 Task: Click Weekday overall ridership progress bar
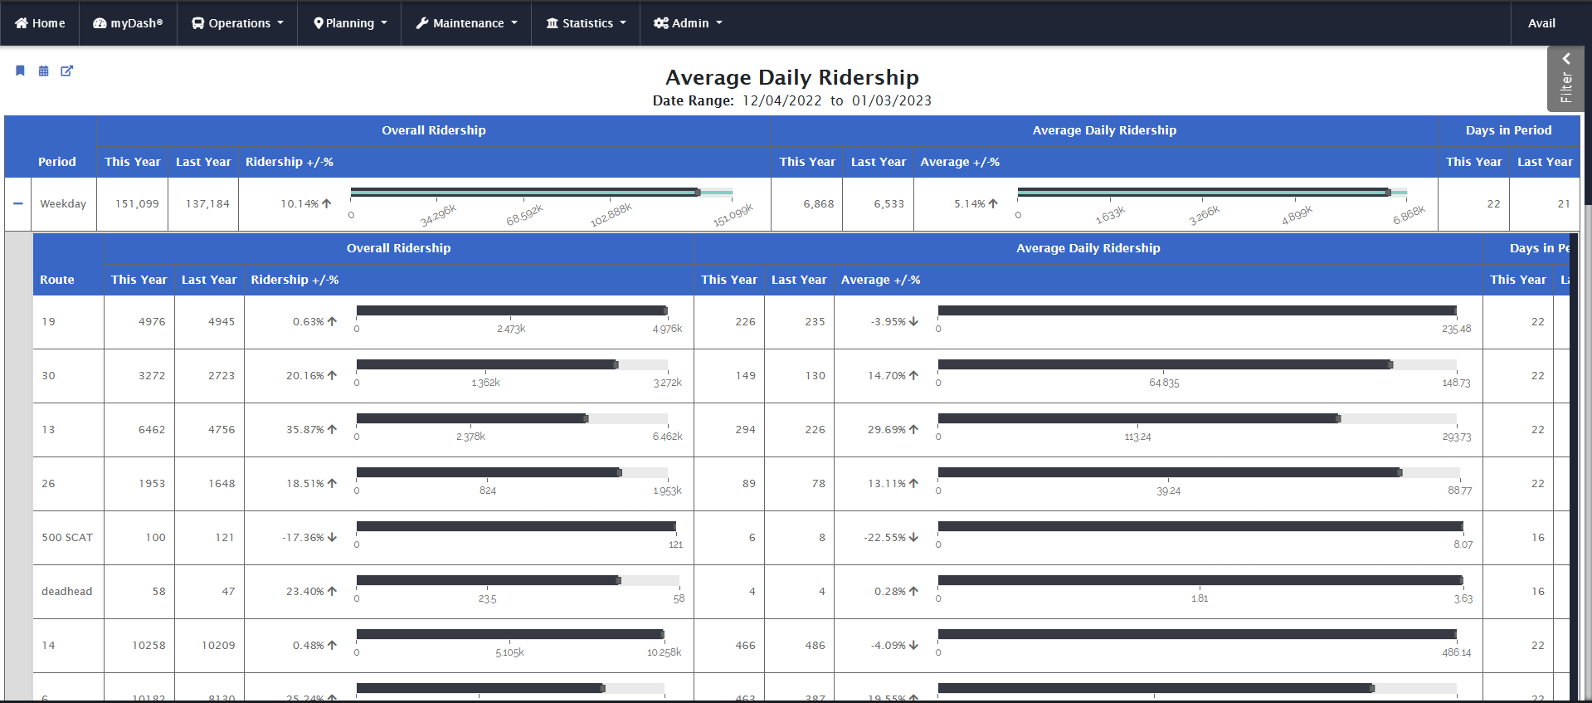[541, 193]
